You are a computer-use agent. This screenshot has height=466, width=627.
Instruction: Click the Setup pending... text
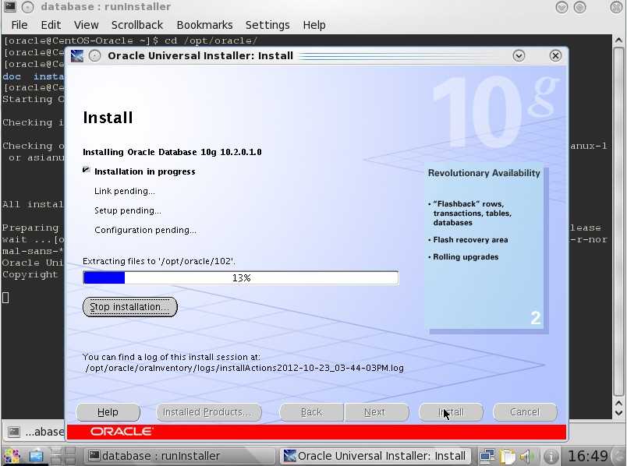click(128, 210)
